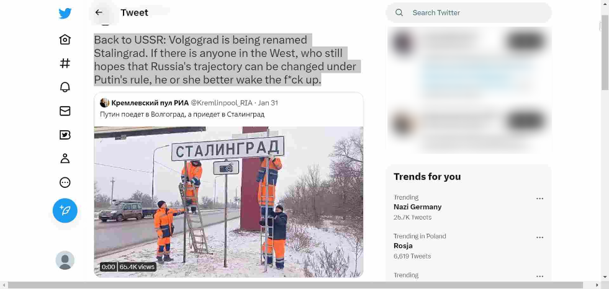Click the Twitter bird logo

(65, 13)
